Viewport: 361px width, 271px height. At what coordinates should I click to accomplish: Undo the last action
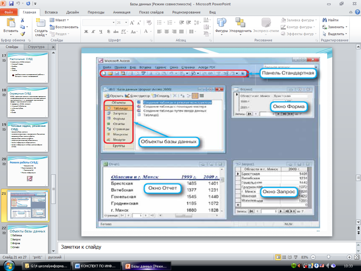(18, 4)
